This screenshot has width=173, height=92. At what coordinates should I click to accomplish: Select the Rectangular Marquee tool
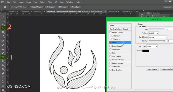point(3,20)
